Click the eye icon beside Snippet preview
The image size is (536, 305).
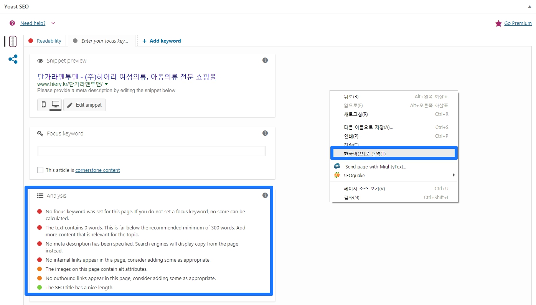[x=40, y=61]
